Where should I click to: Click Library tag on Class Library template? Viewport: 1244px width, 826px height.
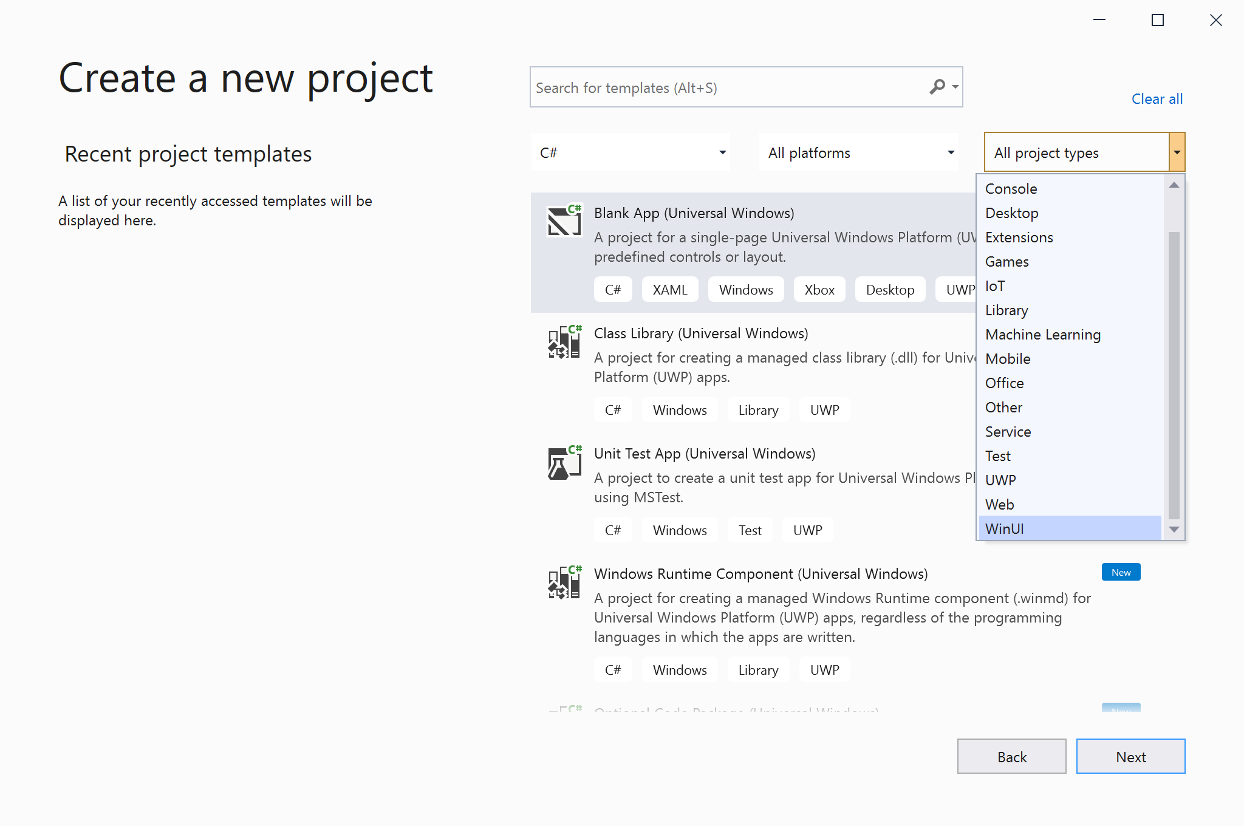(x=758, y=410)
